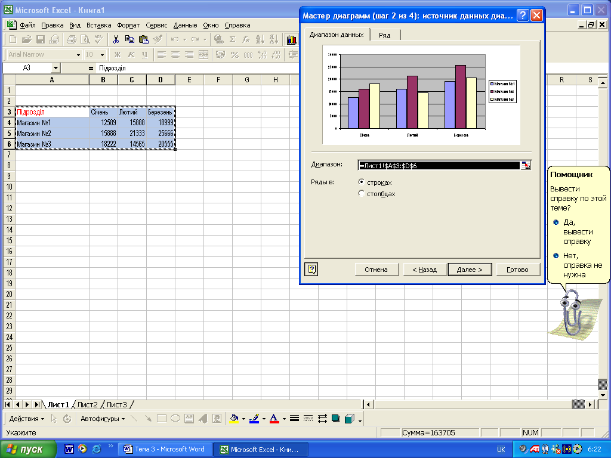Click the Paste clipboard icon
The width and height of the screenshot is (611, 458).
click(143, 39)
